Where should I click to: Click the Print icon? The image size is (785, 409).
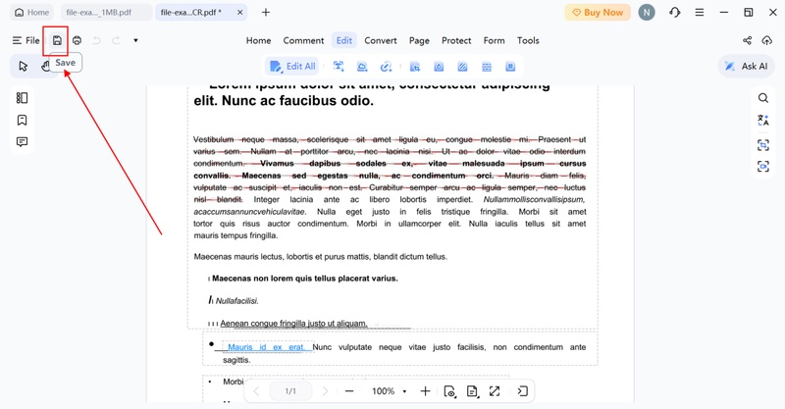coord(77,40)
